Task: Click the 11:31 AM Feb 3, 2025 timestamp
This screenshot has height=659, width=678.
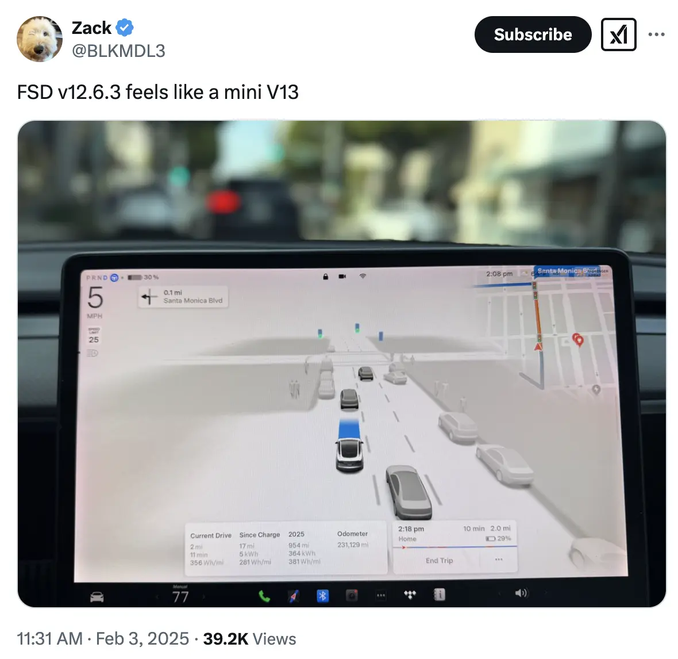Action: click(x=103, y=639)
